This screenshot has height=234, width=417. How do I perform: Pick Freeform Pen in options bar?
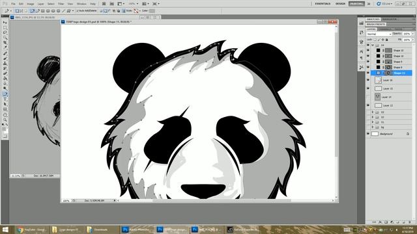click(37, 11)
